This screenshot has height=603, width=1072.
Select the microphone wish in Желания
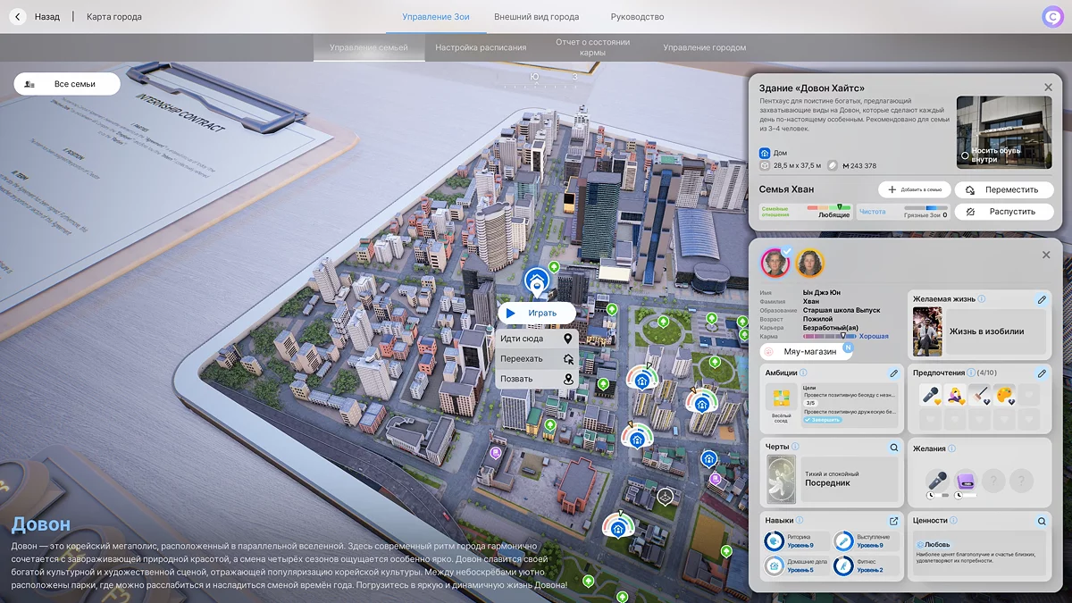coord(937,480)
